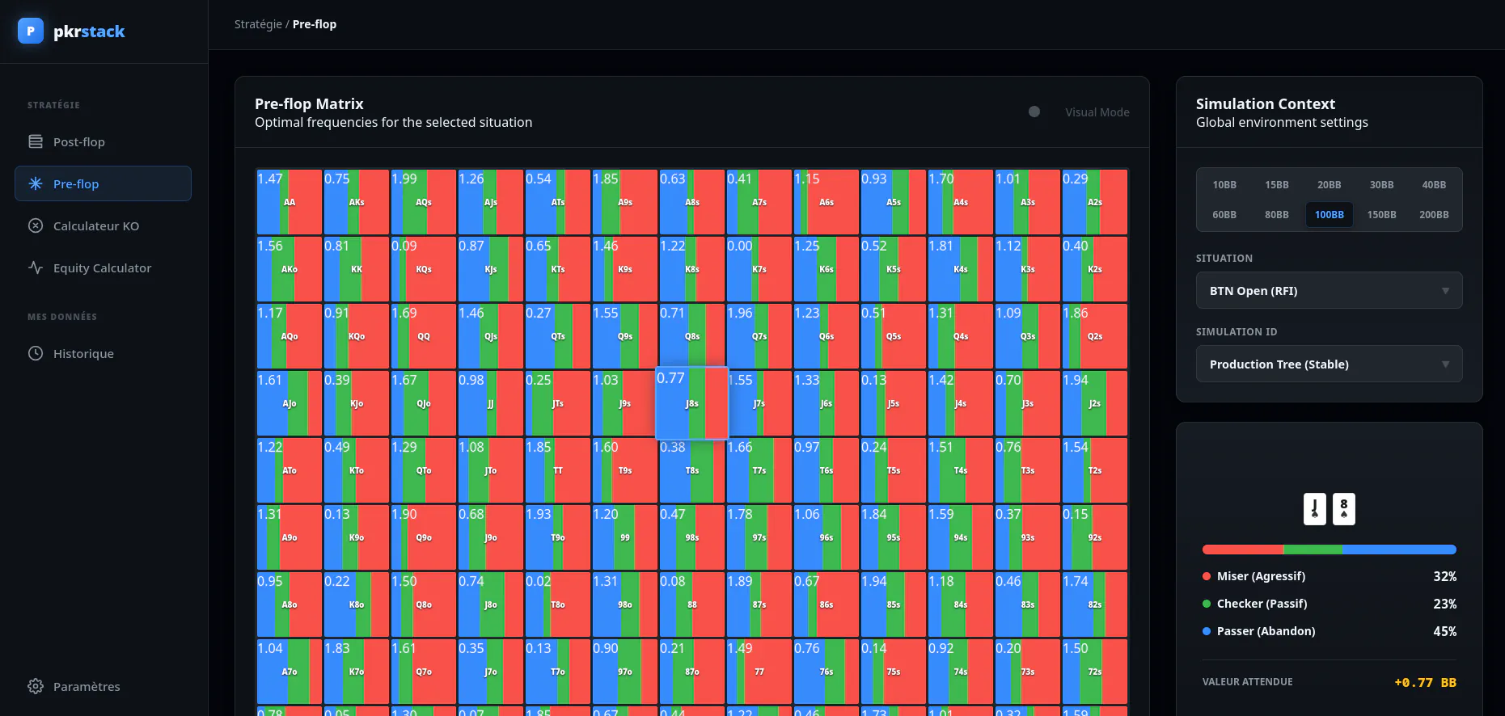Click the Equity Calculator pulse icon
Screen dimensions: 1505x716
click(36, 267)
